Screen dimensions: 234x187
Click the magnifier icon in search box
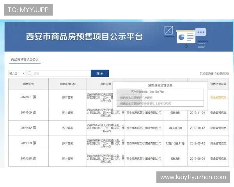tap(30, 73)
